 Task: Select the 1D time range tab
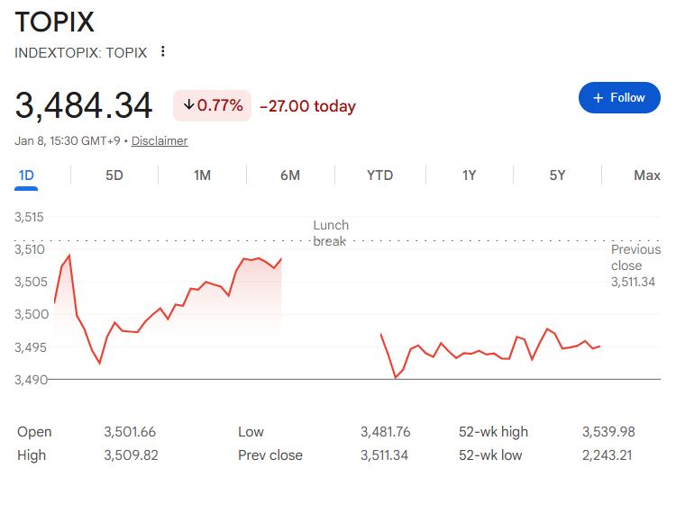coord(26,175)
